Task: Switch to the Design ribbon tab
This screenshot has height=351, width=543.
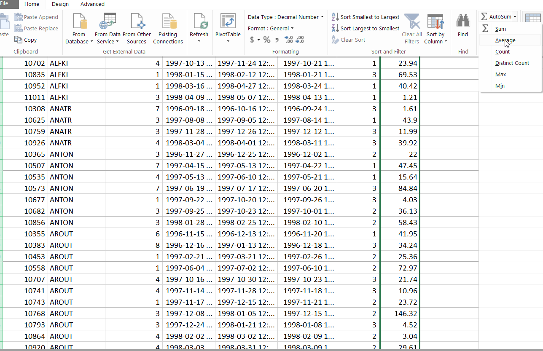Action: click(x=60, y=4)
